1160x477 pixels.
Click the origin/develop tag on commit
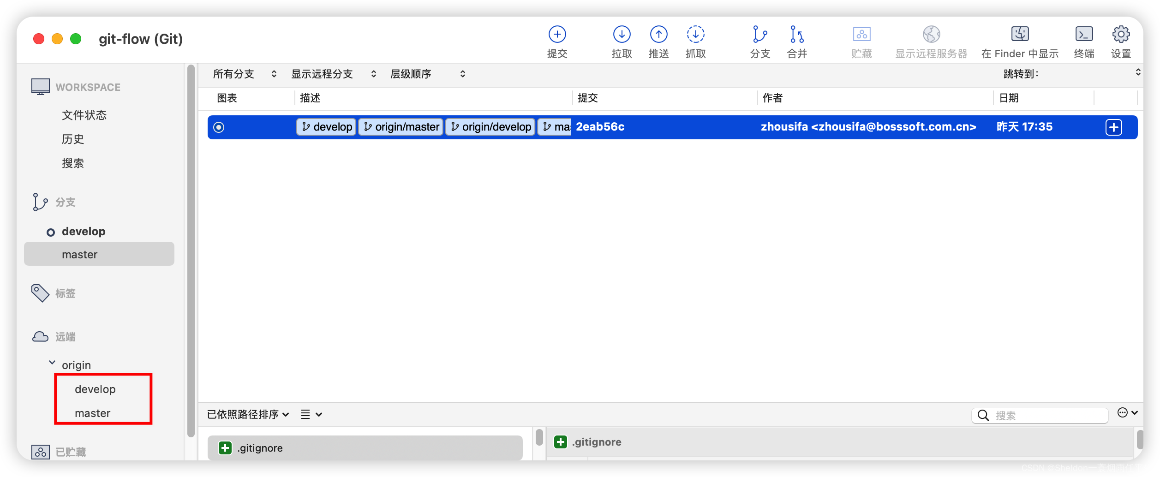point(490,127)
